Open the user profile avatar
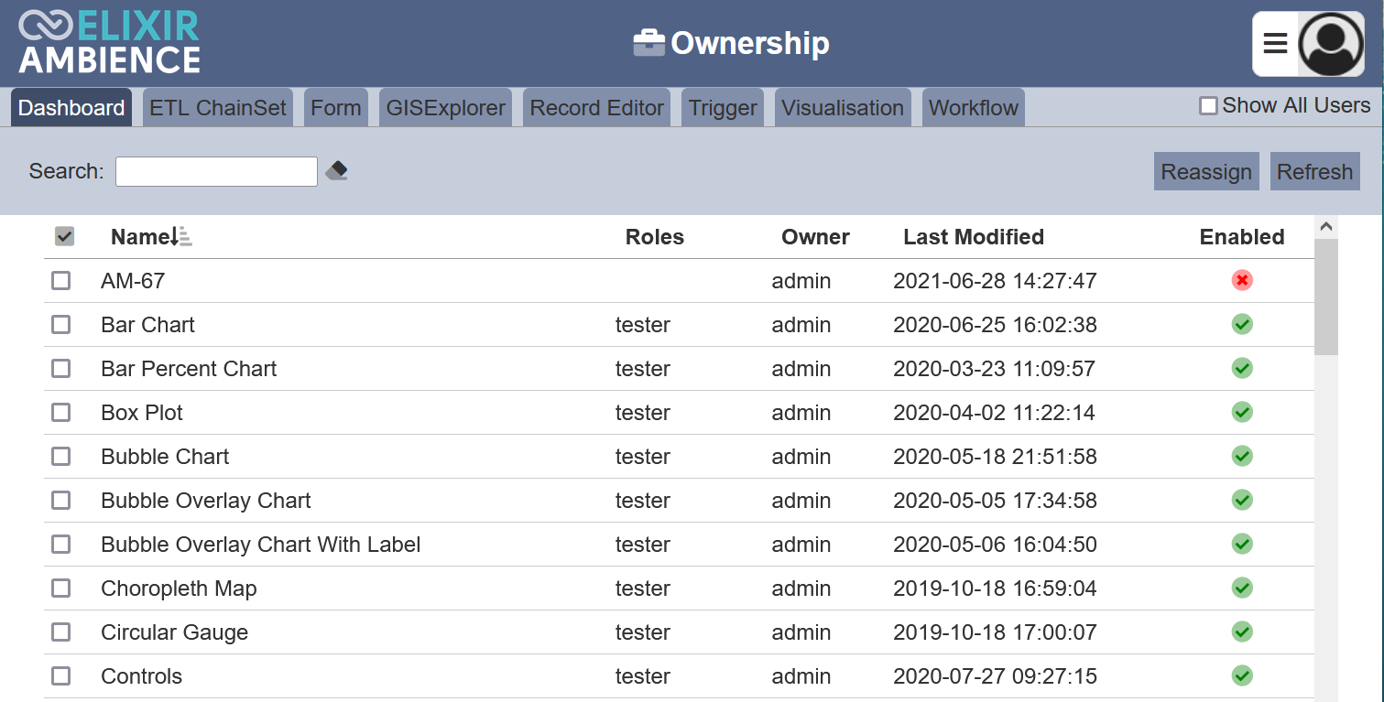The width and height of the screenshot is (1384, 702). coord(1332,44)
